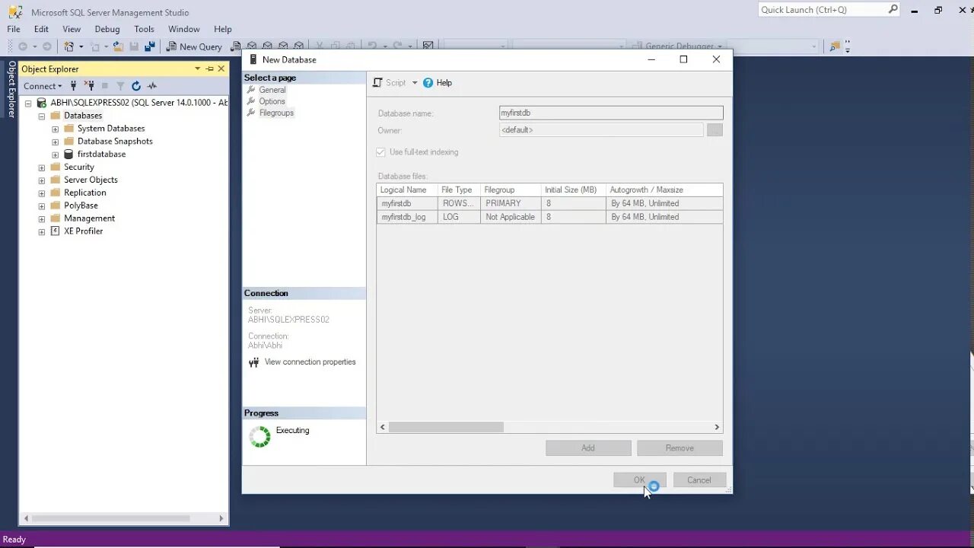Click the Object Explorer horizontal scrollbar thumb

coord(111,518)
